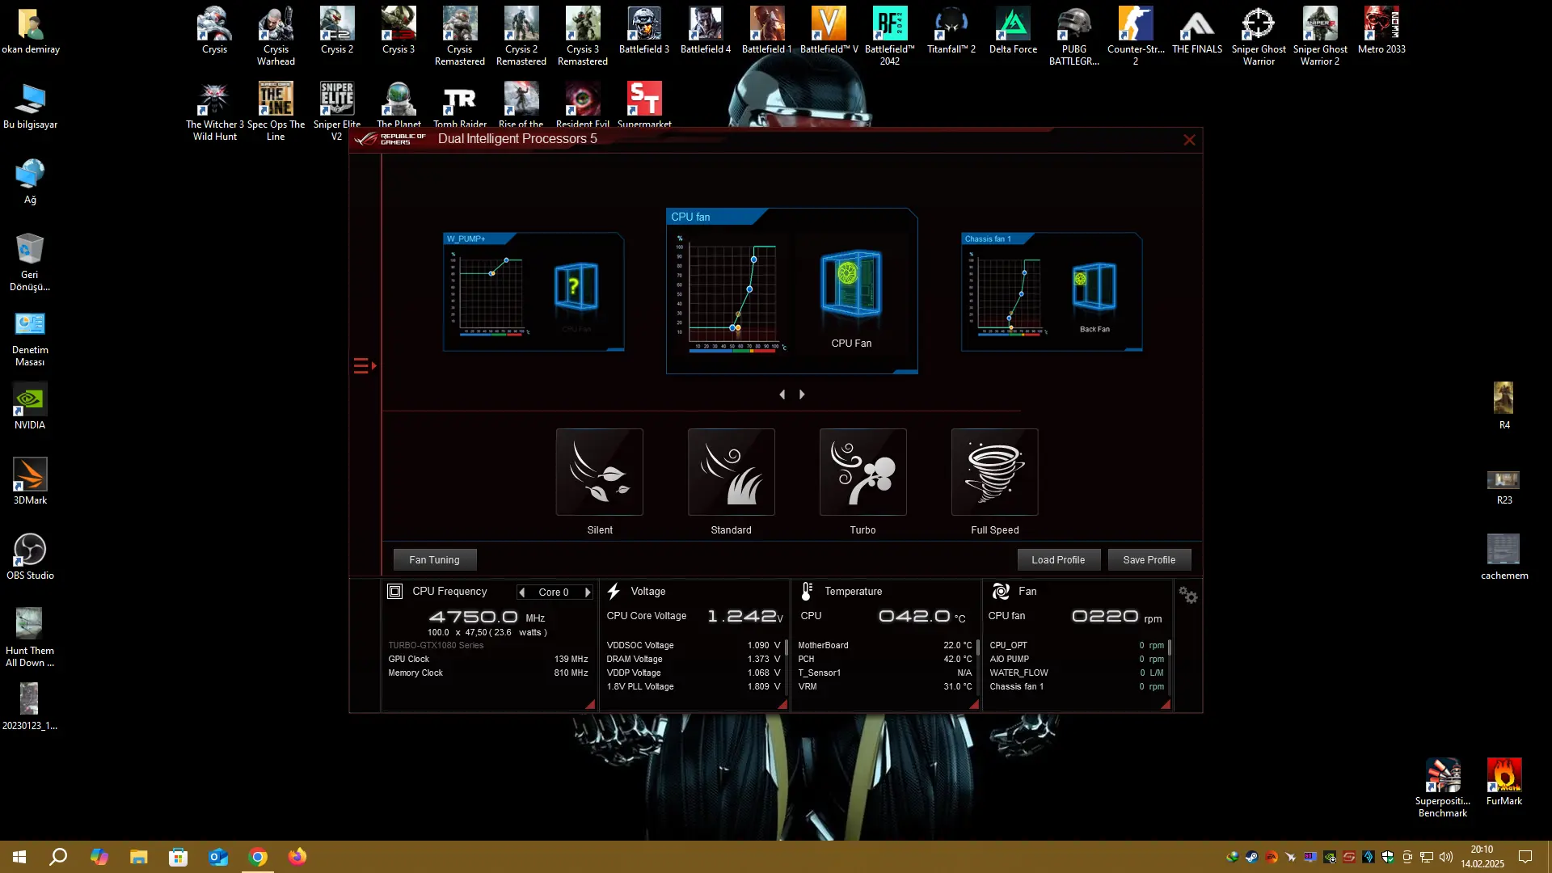The height and width of the screenshot is (873, 1552).
Task: Open OBS Studio desktop shortcut
Action: click(30, 557)
